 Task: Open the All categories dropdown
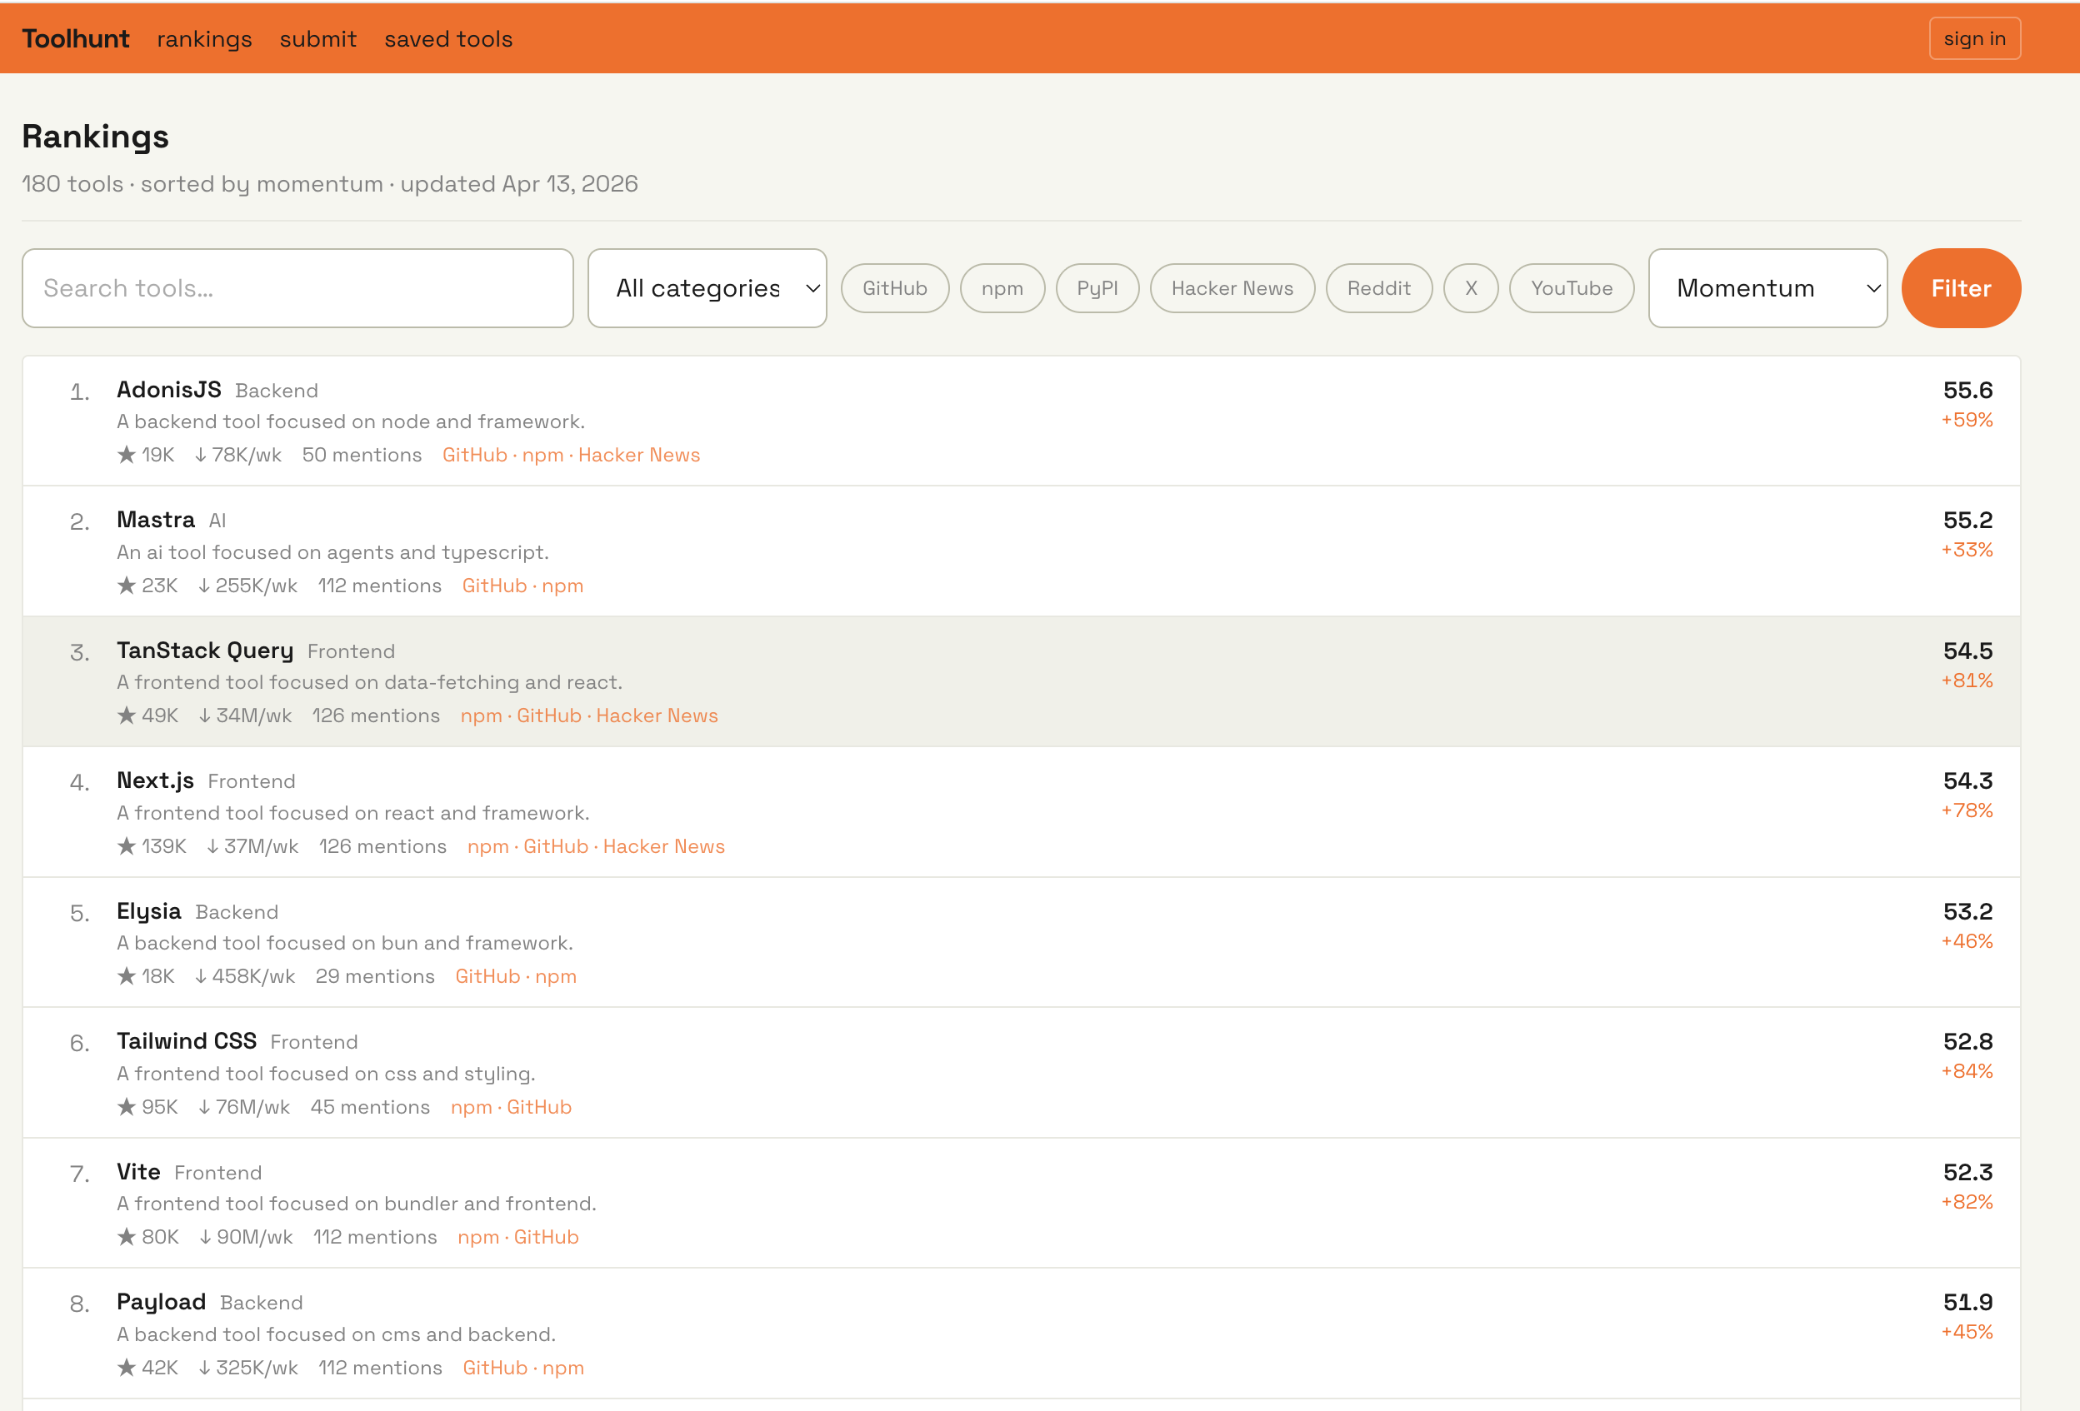click(x=706, y=288)
